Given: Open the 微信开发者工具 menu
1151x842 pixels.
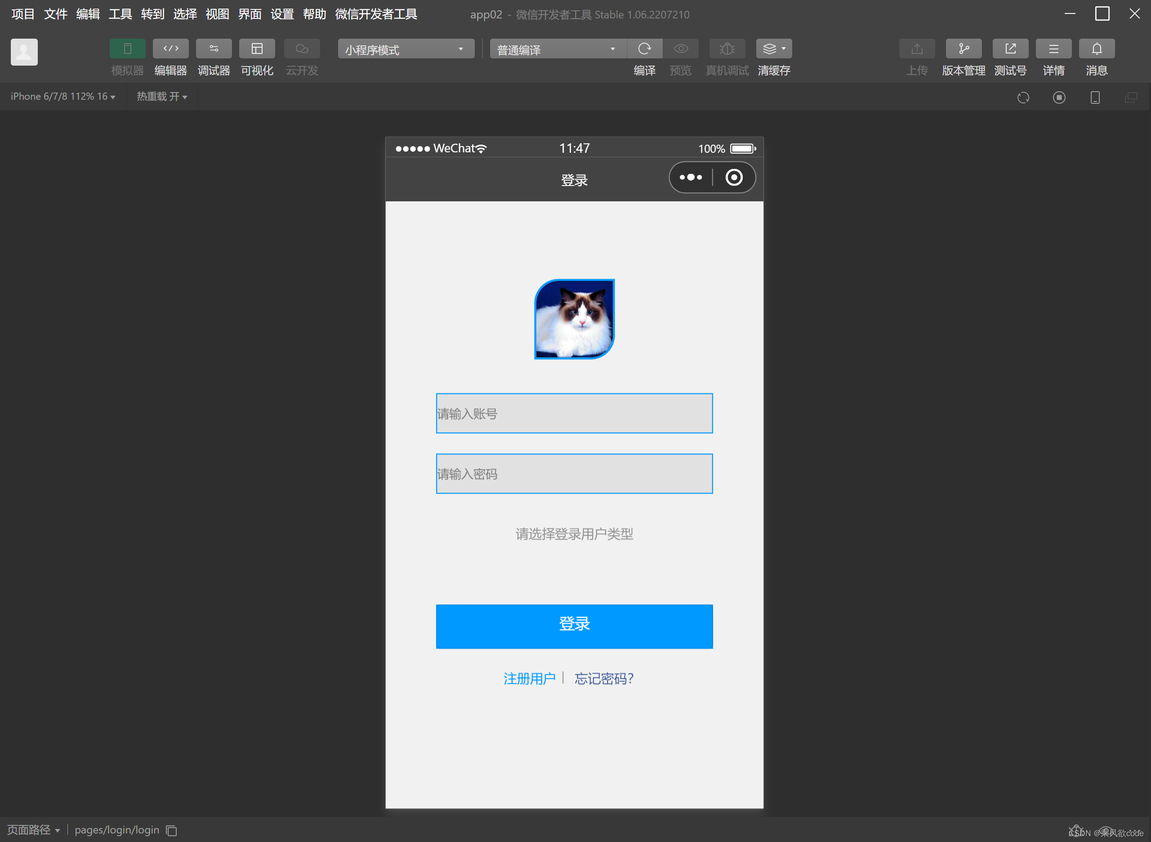Looking at the screenshot, I should 375,14.
